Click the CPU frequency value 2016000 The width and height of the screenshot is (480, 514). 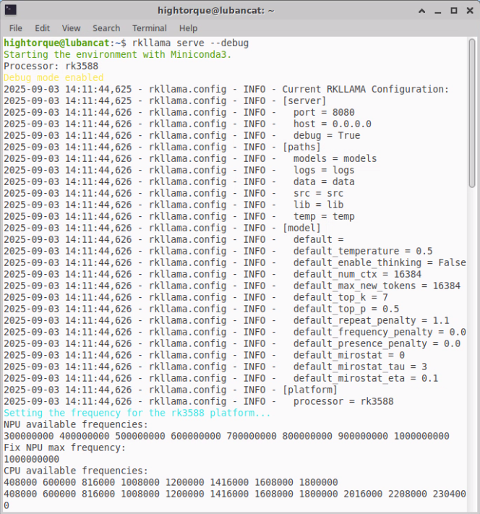(x=363, y=494)
